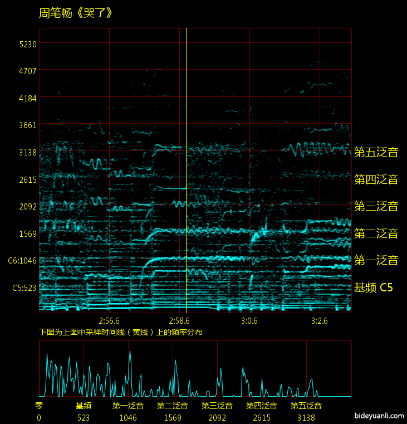The image size is (407, 424).
Task: Click the 2092 value under the distribution plot
Action: [217, 417]
